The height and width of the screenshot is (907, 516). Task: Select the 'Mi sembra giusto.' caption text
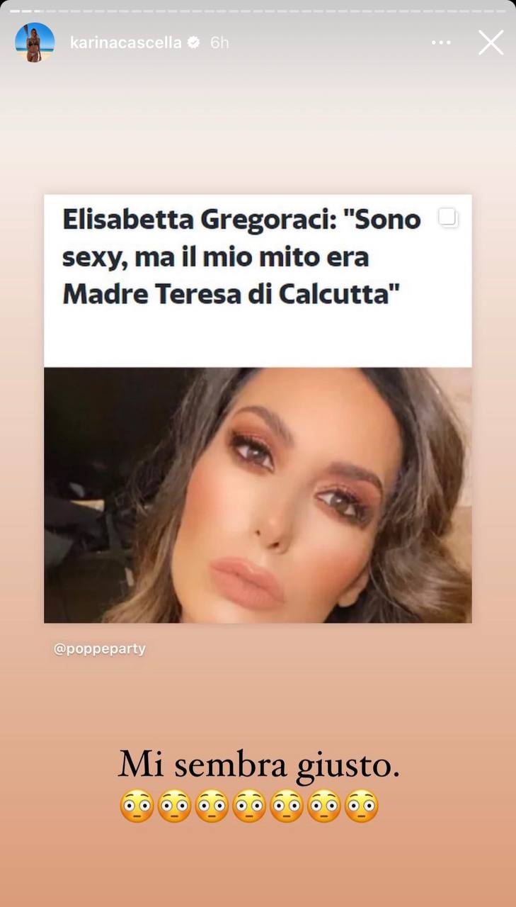258,765
